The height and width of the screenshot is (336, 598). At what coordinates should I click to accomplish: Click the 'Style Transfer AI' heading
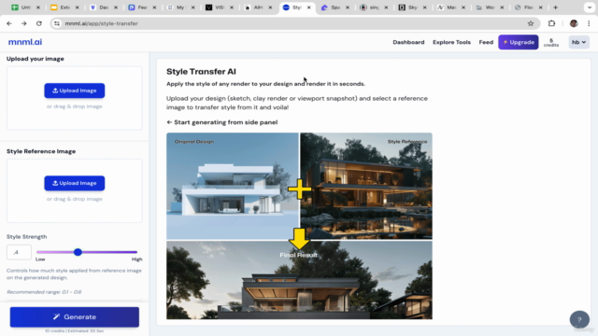point(201,72)
